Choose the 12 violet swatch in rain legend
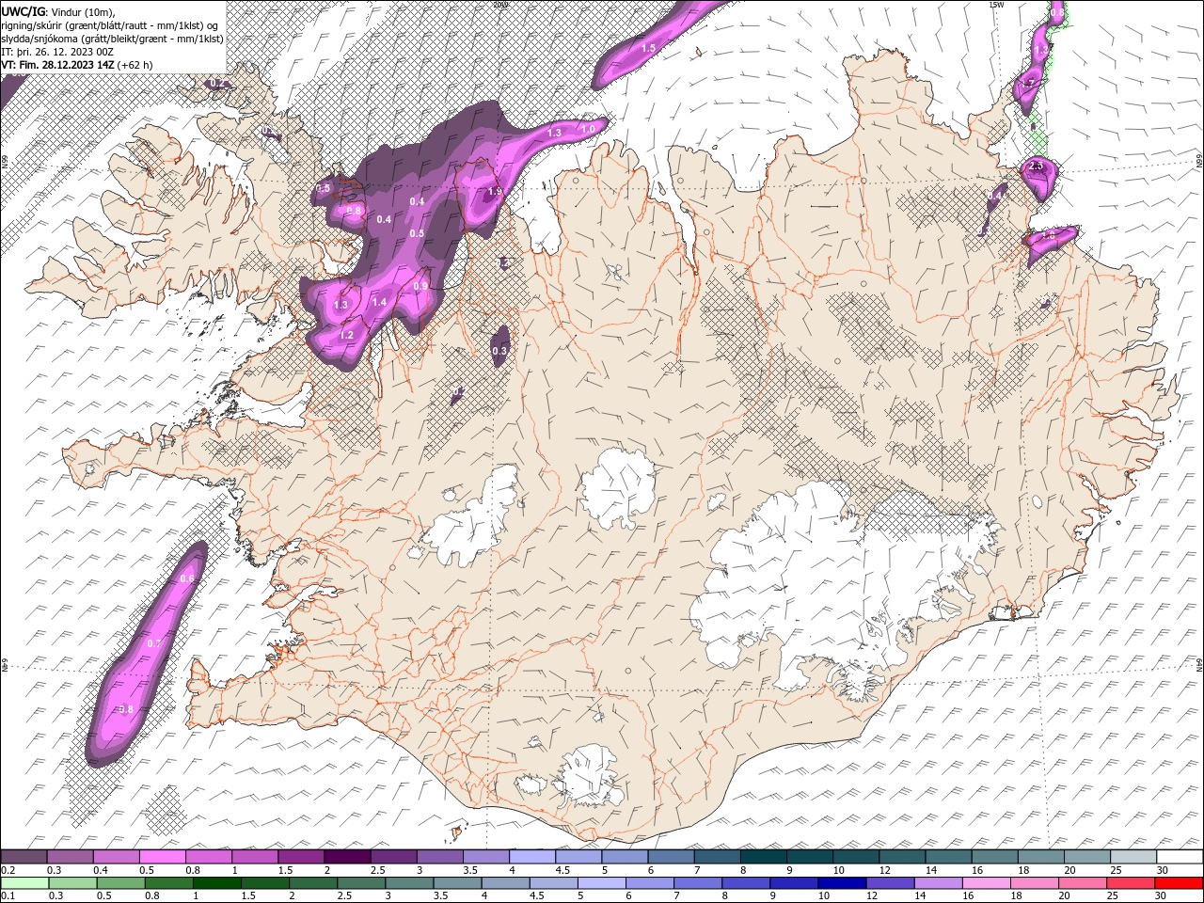 pyautogui.click(x=889, y=882)
